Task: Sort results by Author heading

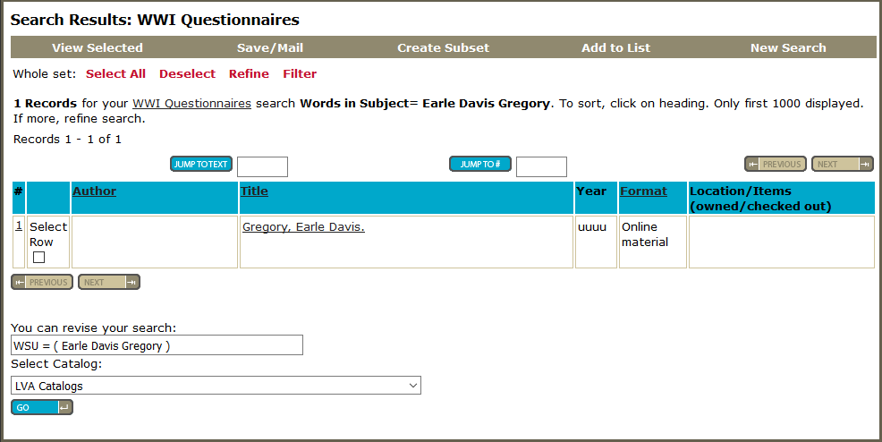Action: click(x=95, y=191)
